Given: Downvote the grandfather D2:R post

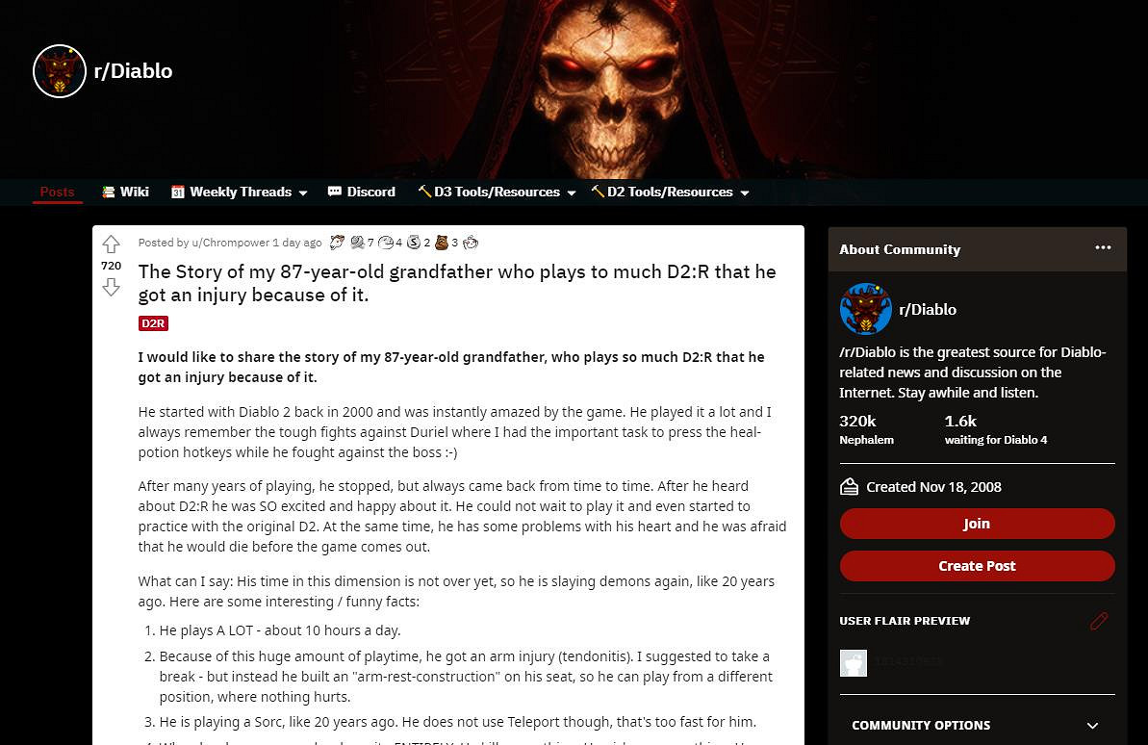Looking at the screenshot, I should (x=111, y=287).
